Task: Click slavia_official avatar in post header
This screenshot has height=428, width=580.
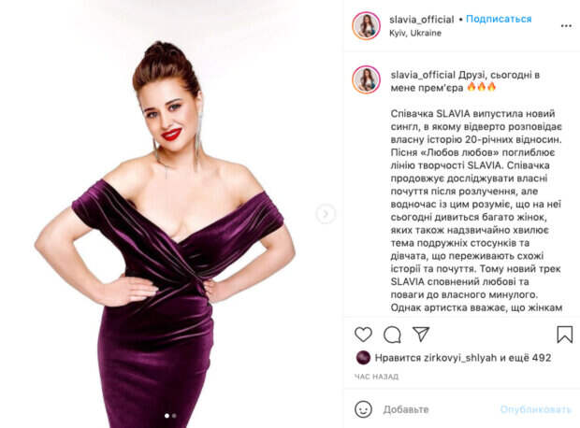Action: point(366,26)
